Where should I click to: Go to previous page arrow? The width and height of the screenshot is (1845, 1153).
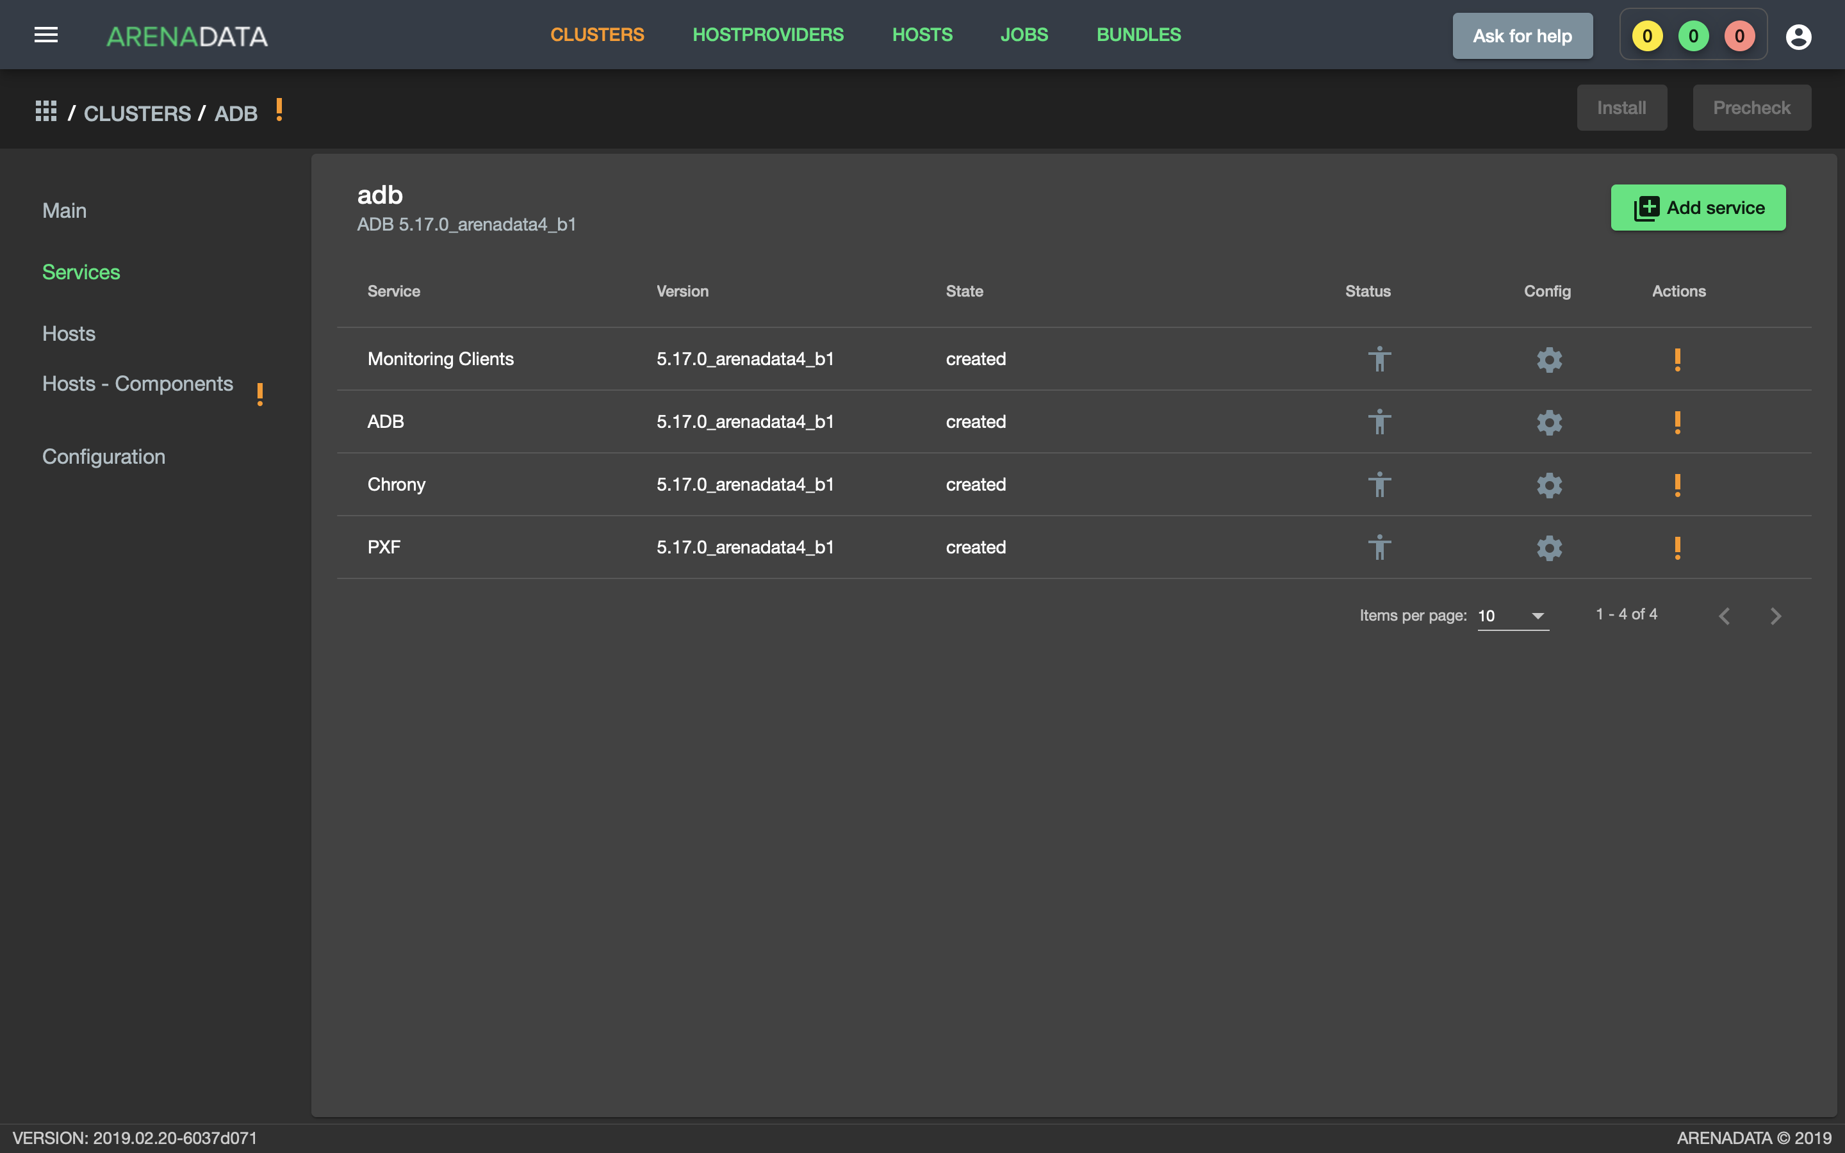point(1725,616)
